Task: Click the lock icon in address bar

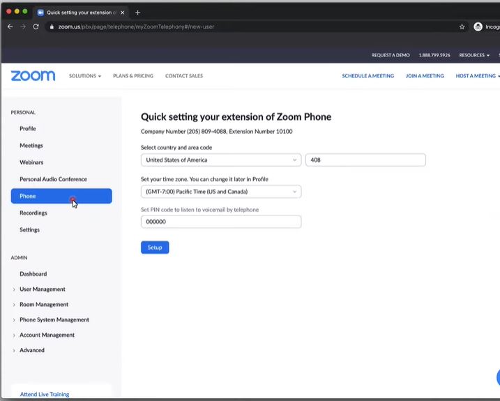Action: pyautogui.click(x=52, y=27)
